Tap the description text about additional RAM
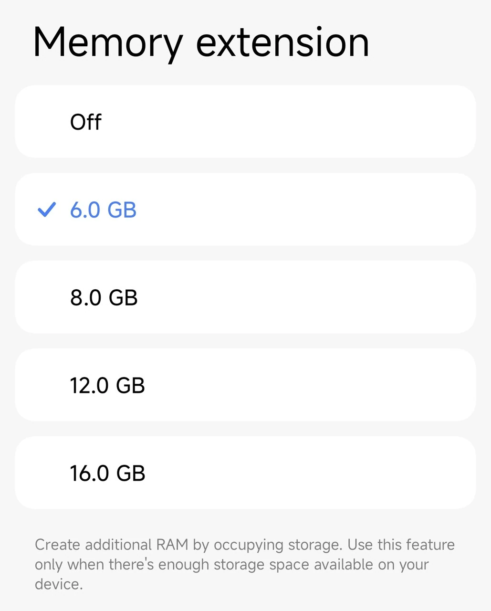The image size is (491, 611). (x=244, y=564)
